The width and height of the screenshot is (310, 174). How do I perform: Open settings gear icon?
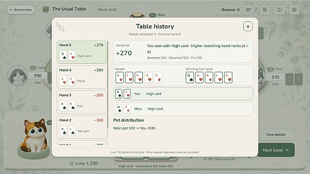(294, 10)
